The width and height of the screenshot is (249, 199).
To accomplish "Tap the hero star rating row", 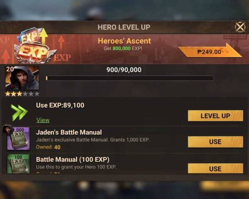I will [22, 94].
